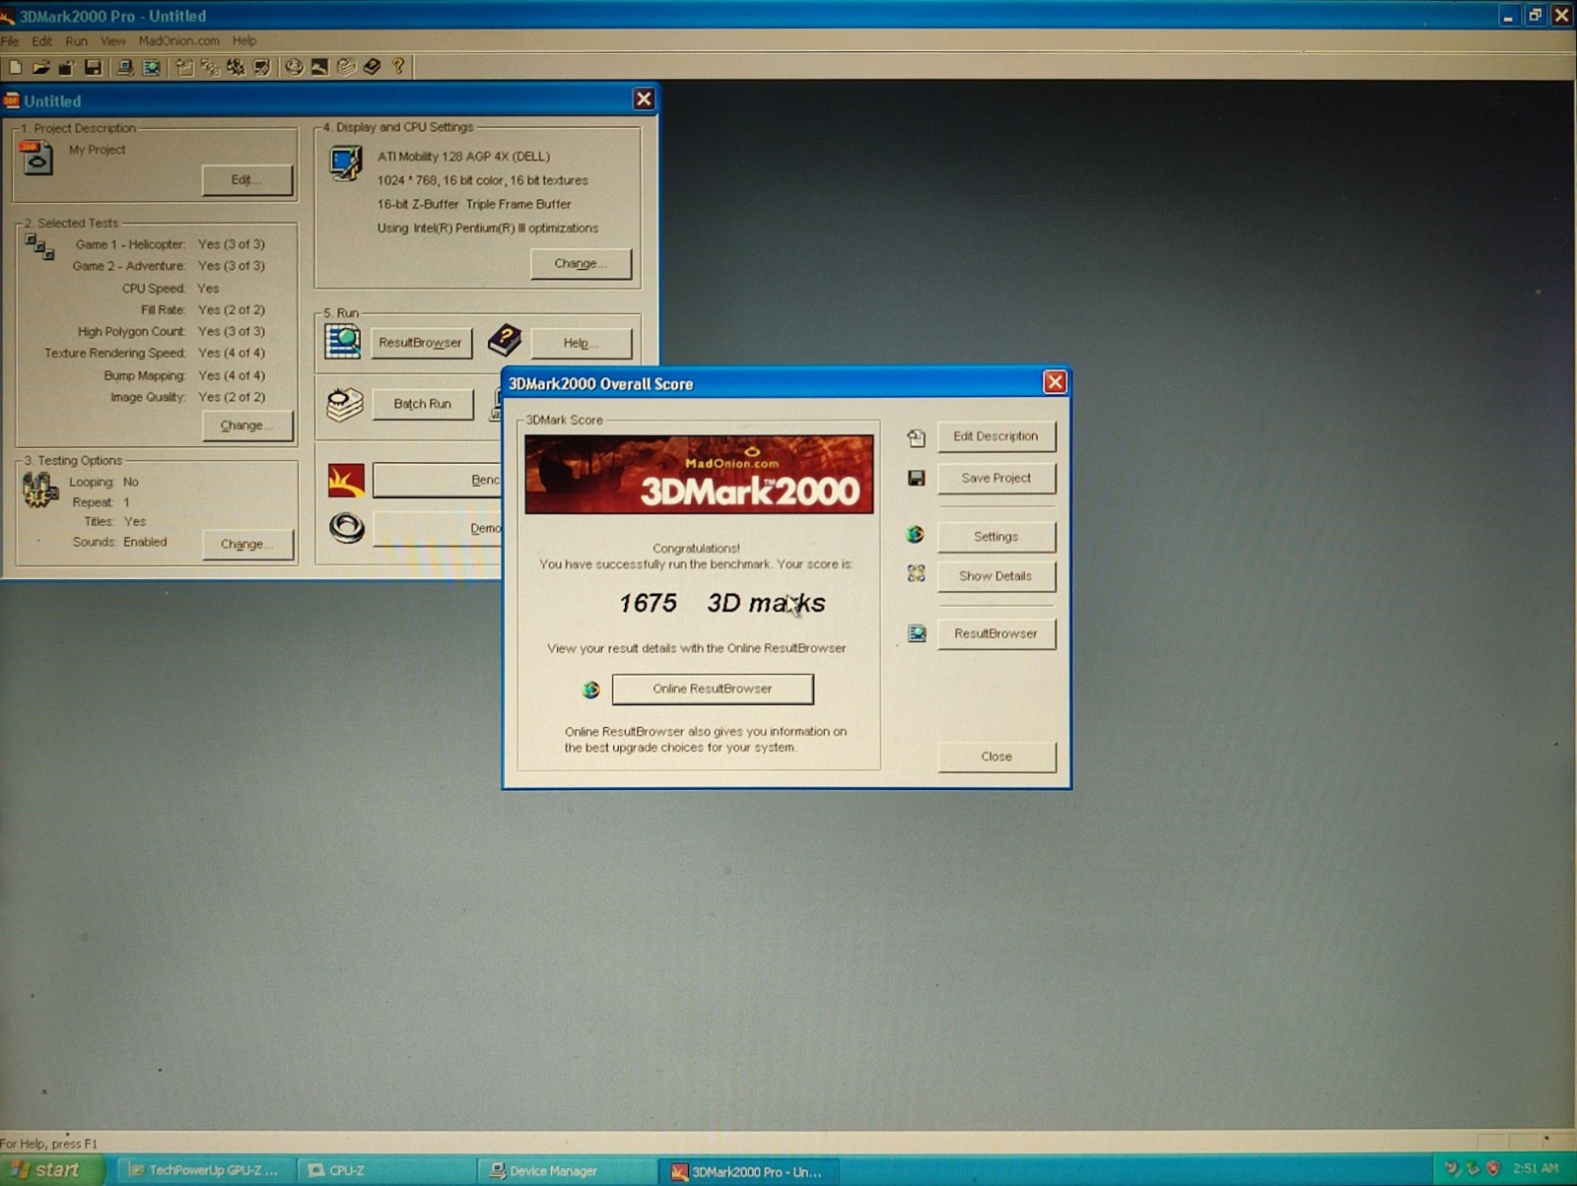This screenshot has width=1577, height=1186.
Task: Click ResultBrowser button in Overall Score dialog
Action: coord(995,633)
